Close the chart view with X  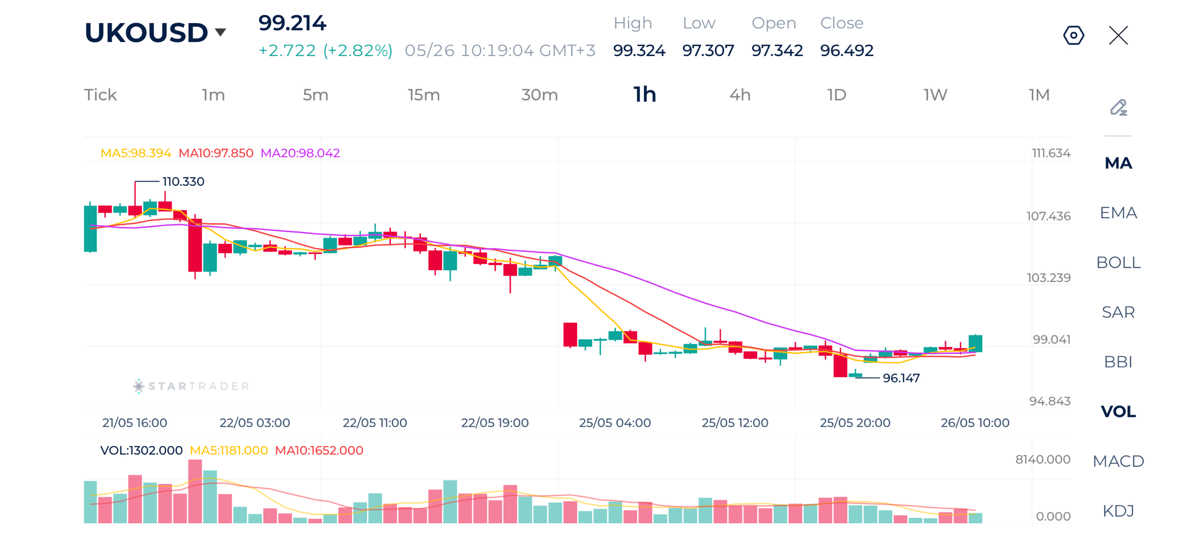click(x=1118, y=35)
